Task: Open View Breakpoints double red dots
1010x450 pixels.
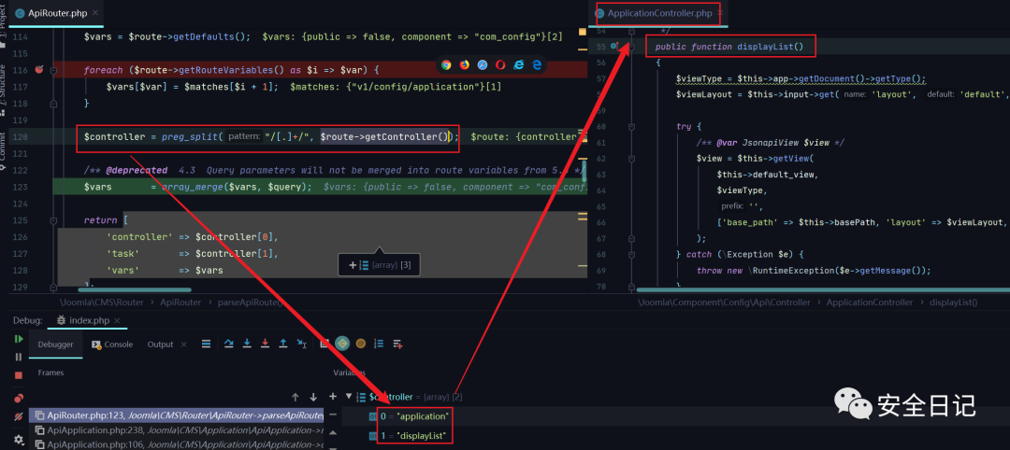Action: click(x=19, y=398)
